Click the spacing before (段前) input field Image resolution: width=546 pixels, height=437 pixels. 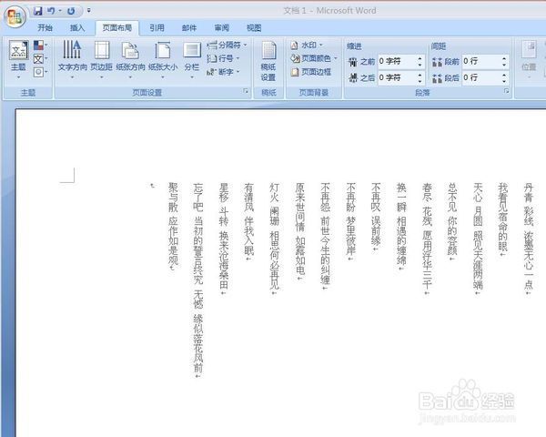pos(481,61)
